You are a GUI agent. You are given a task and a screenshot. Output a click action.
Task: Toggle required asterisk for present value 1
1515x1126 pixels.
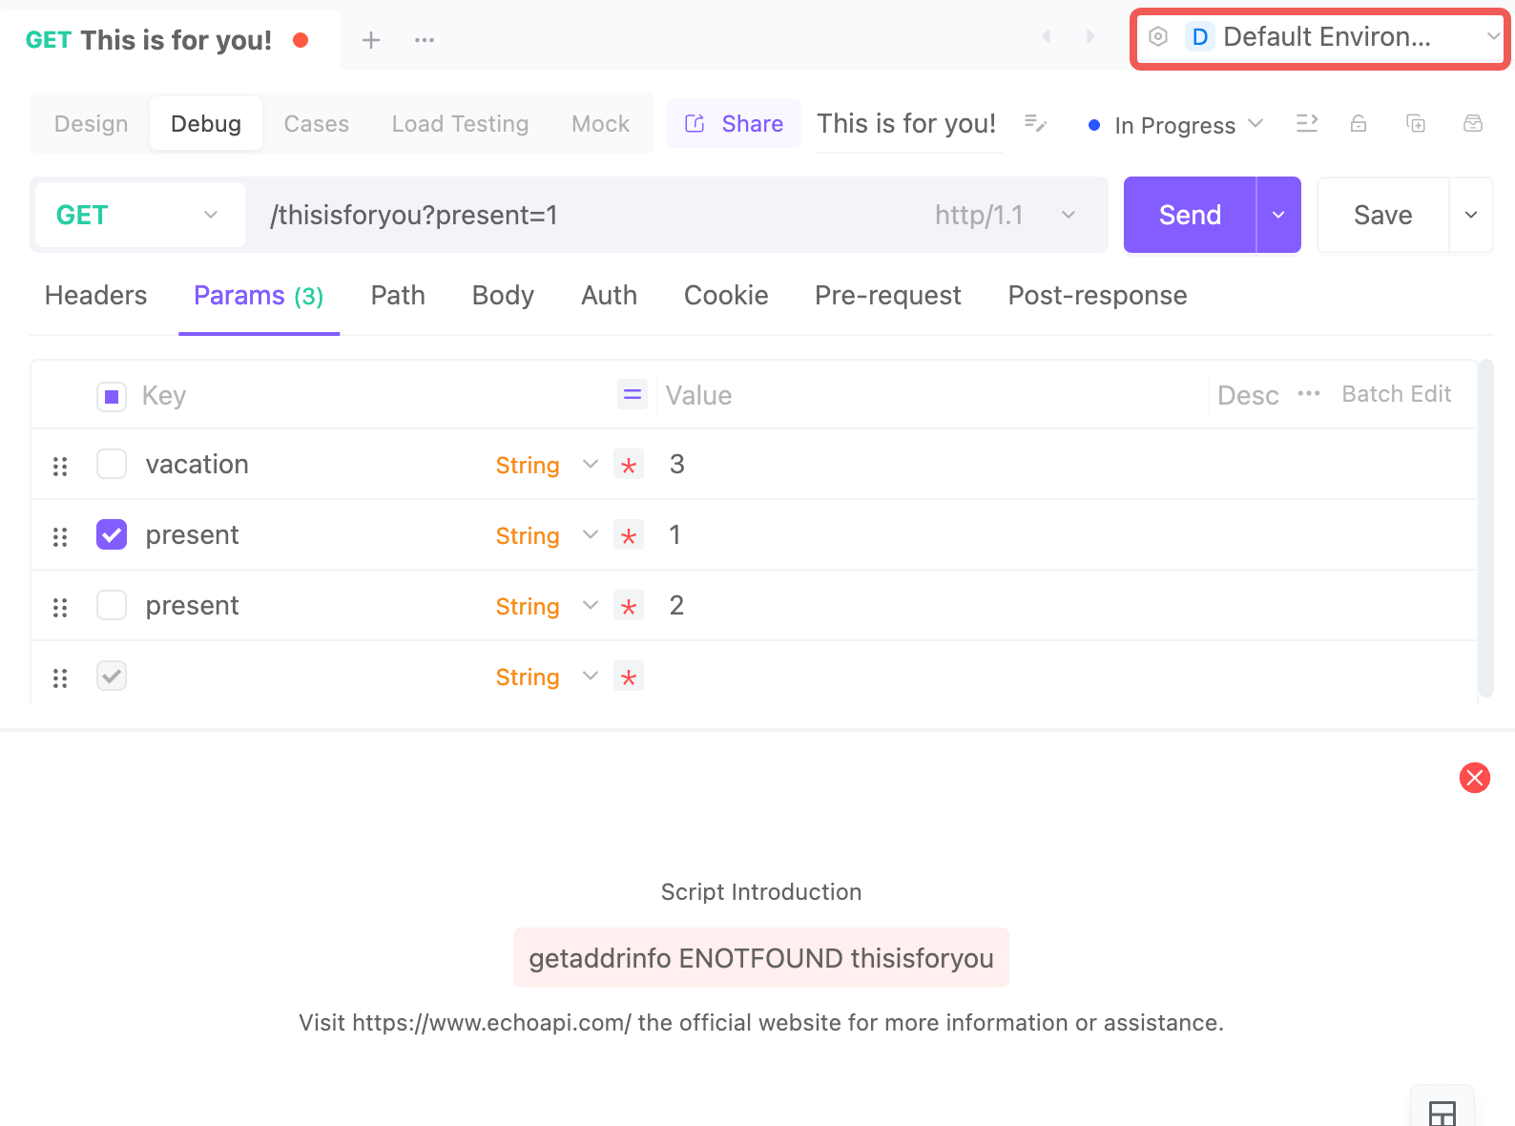(629, 535)
